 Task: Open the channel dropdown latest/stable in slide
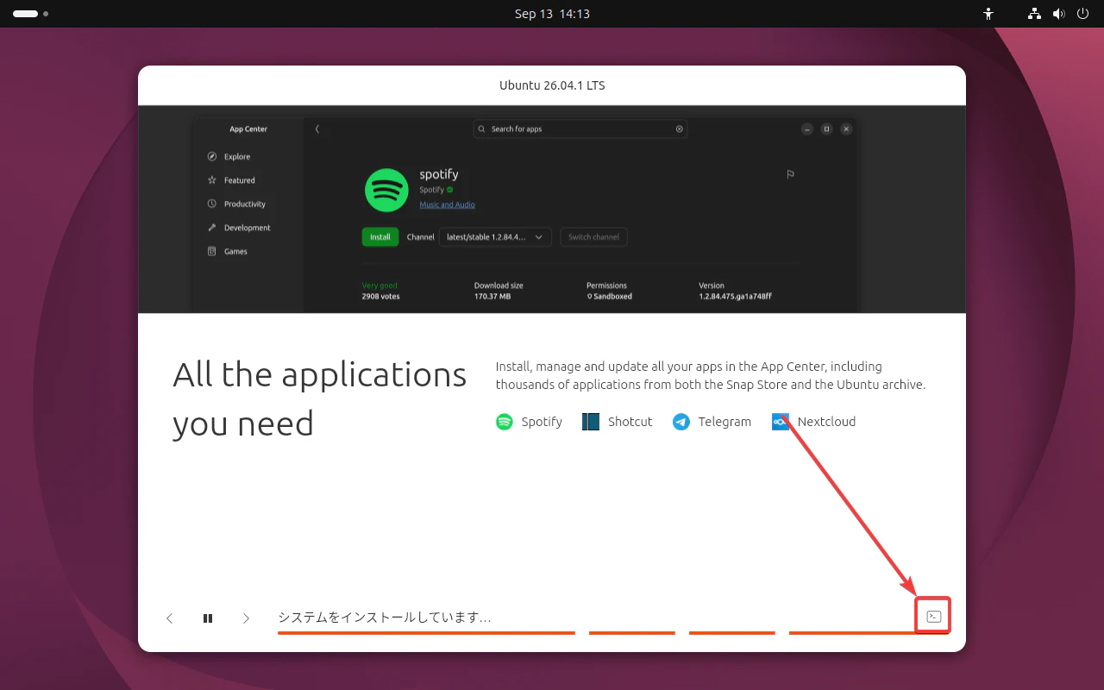click(x=495, y=236)
